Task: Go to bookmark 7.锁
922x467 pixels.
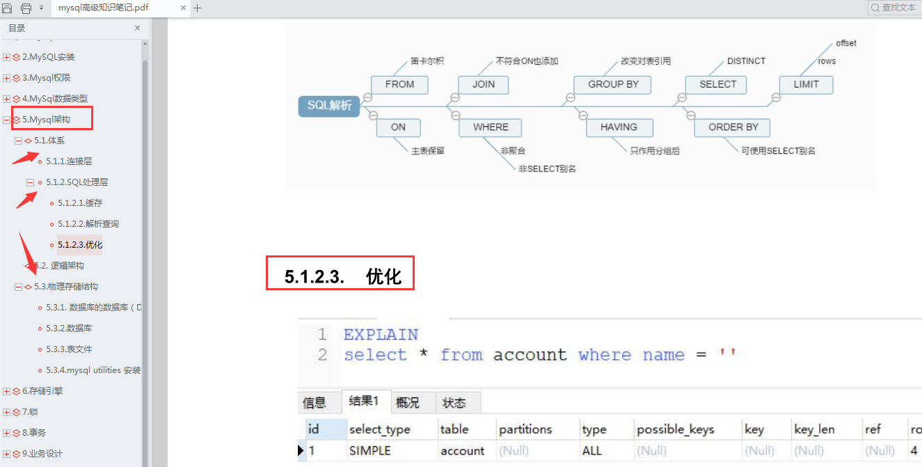Action: (x=30, y=412)
